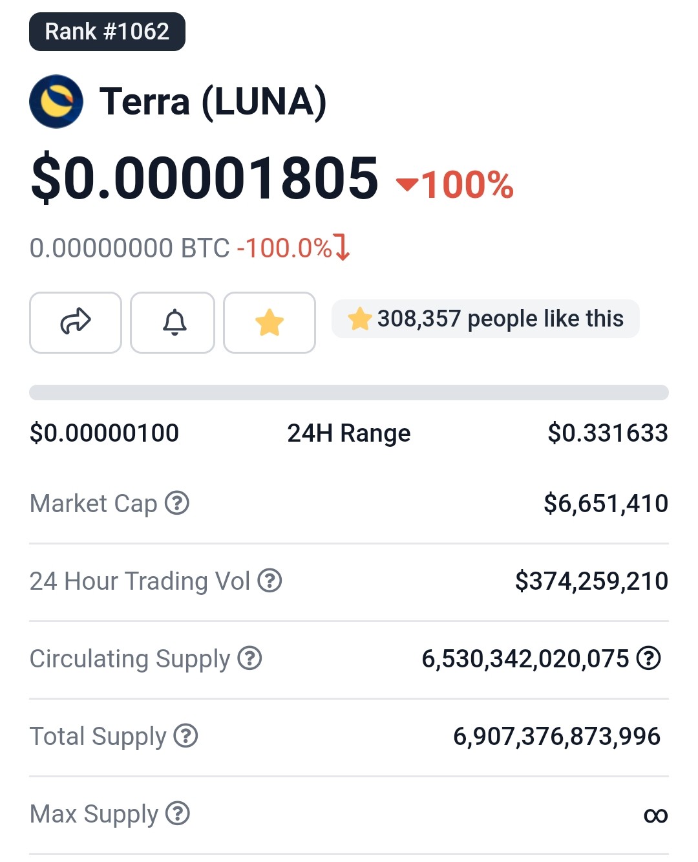Click the 24H Range label
Viewport: 698px width, 862px height.
click(349, 433)
